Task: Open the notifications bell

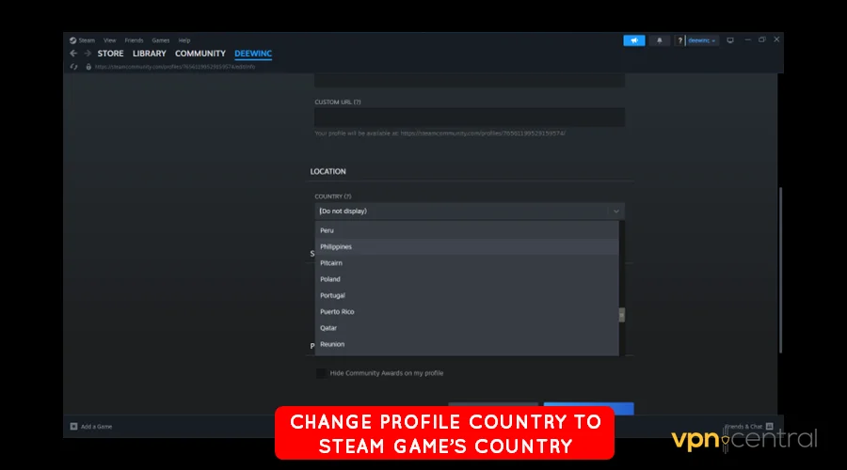Action: (659, 40)
